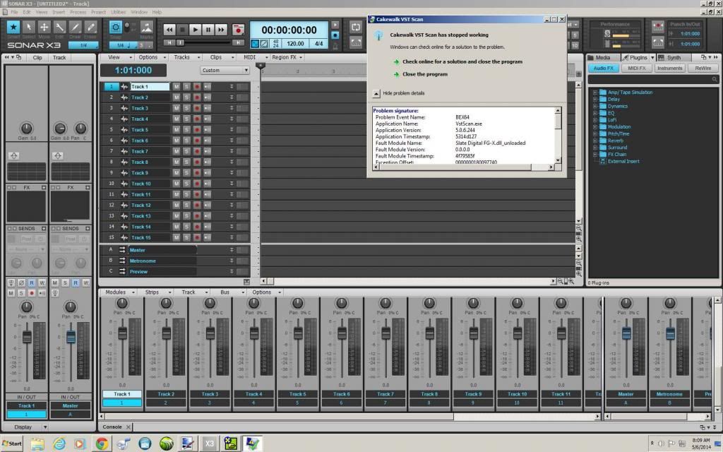Arm Track 5 for recording
723x452 pixels.
click(x=197, y=130)
